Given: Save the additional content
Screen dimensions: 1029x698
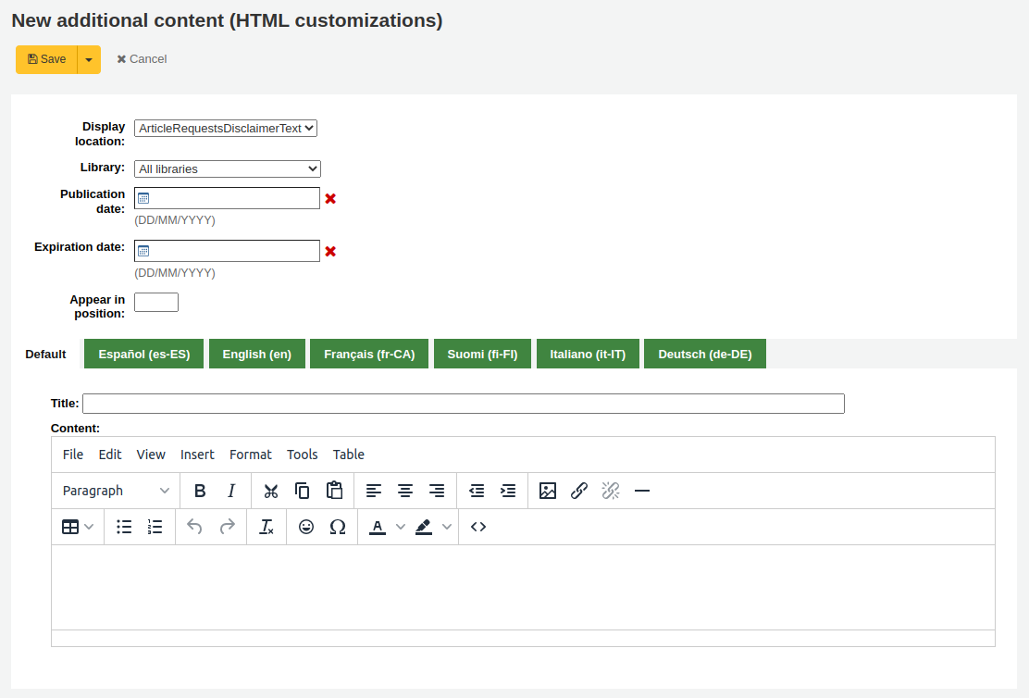Looking at the screenshot, I should pos(46,60).
